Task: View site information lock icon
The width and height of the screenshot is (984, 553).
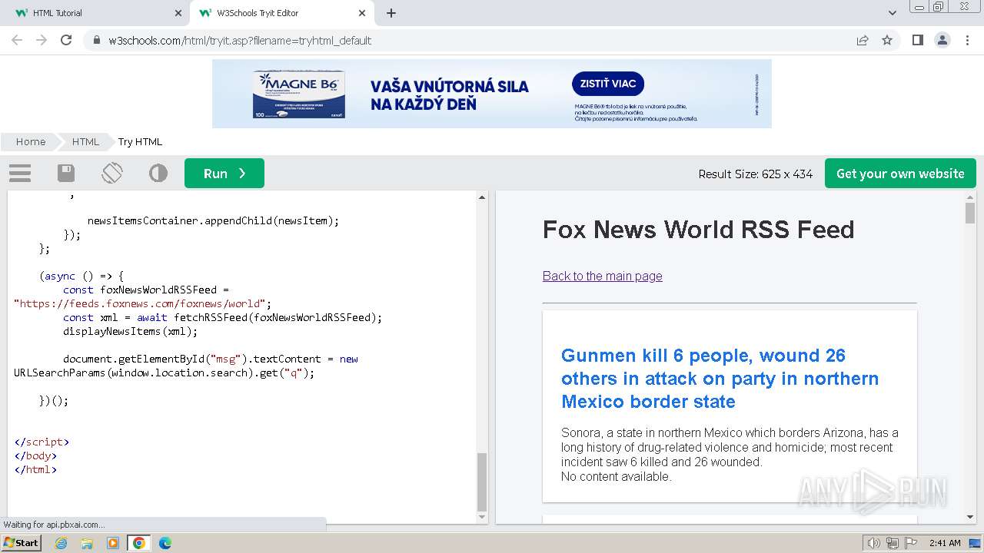Action: tap(96, 40)
